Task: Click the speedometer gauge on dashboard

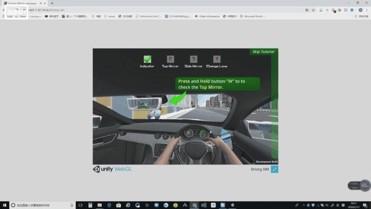Action: click(189, 133)
